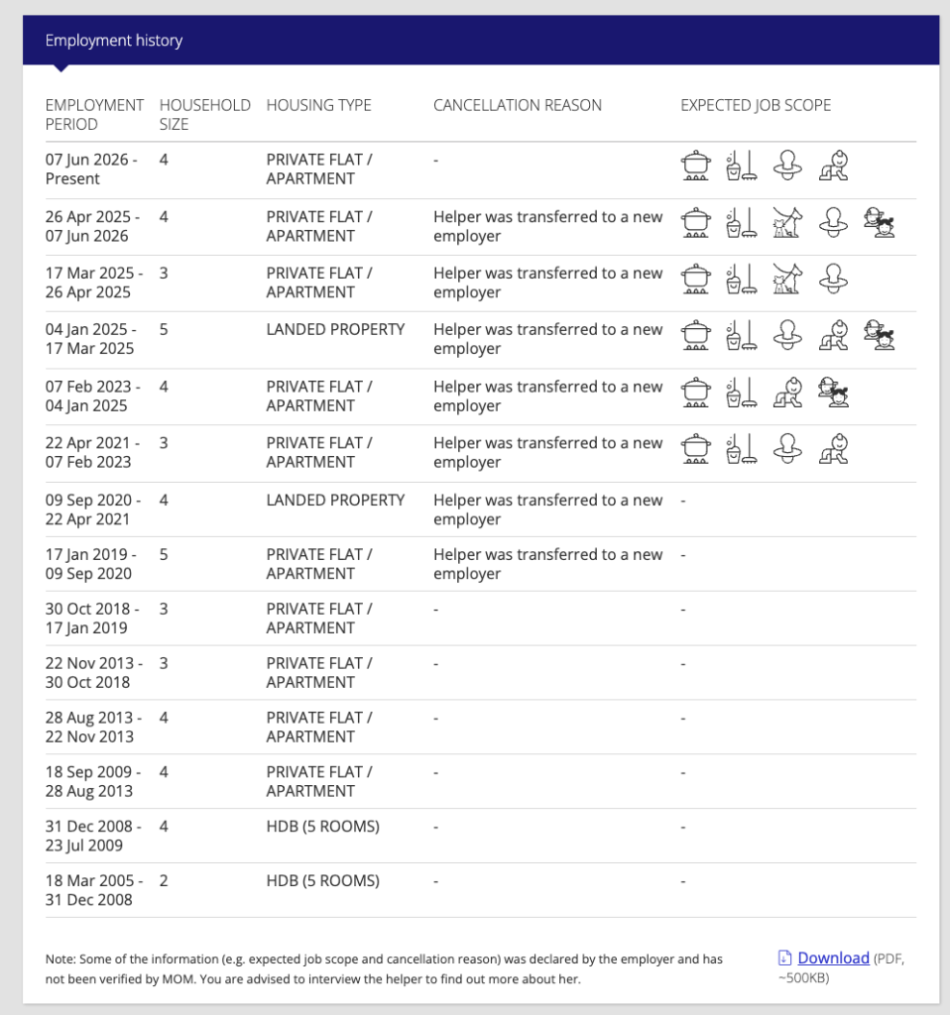Click housekeeping mop icon in 17 Mar 2025 row
950x1015 pixels.
[742, 279]
